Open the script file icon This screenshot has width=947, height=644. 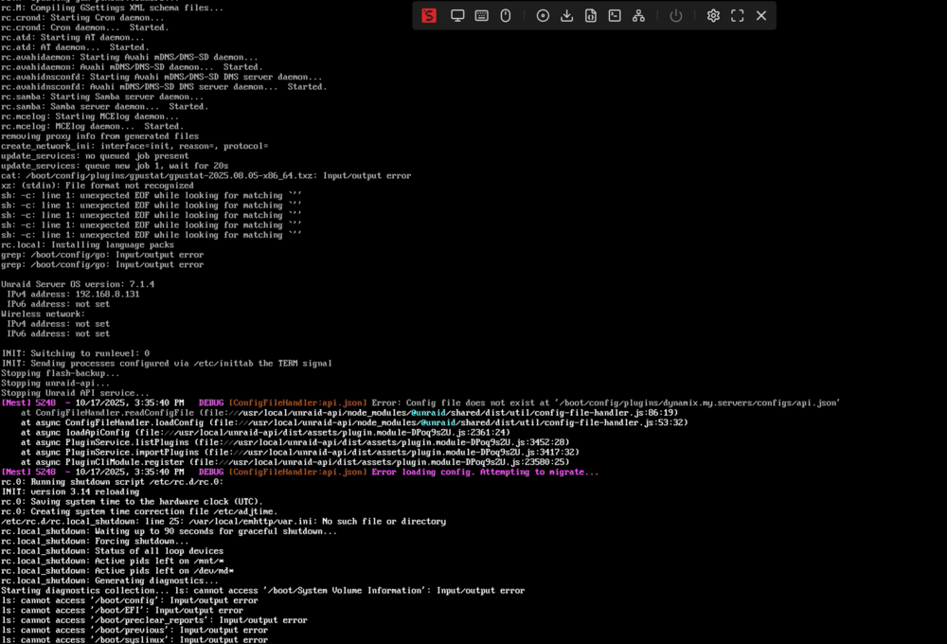coord(591,16)
